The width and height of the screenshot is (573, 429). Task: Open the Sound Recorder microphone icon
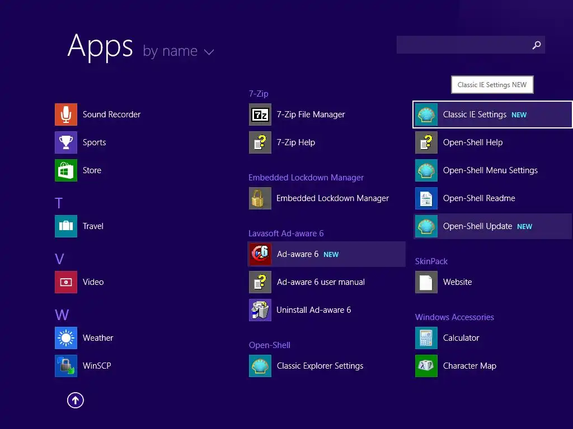[66, 115]
